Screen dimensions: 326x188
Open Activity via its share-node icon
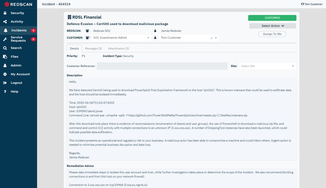(x=5, y=22)
